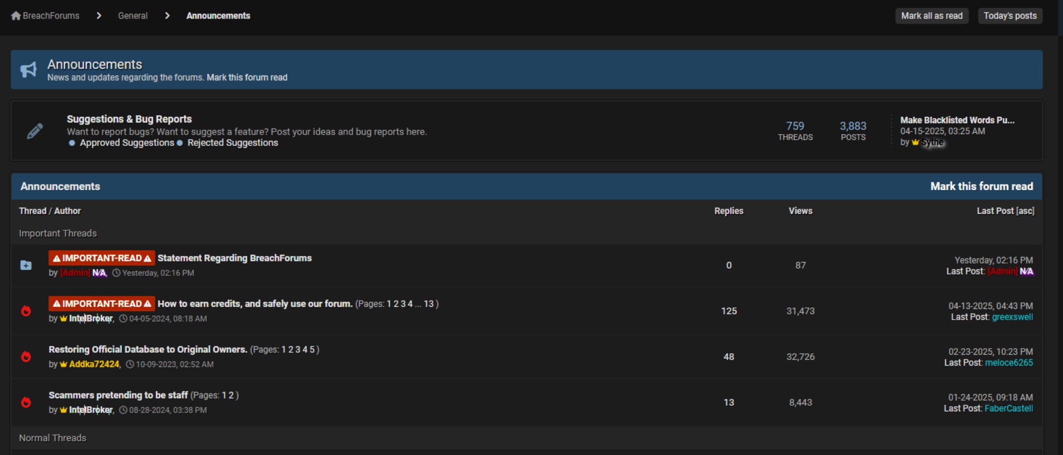
Task: Open Approved Suggestions subforum
Action: (127, 143)
